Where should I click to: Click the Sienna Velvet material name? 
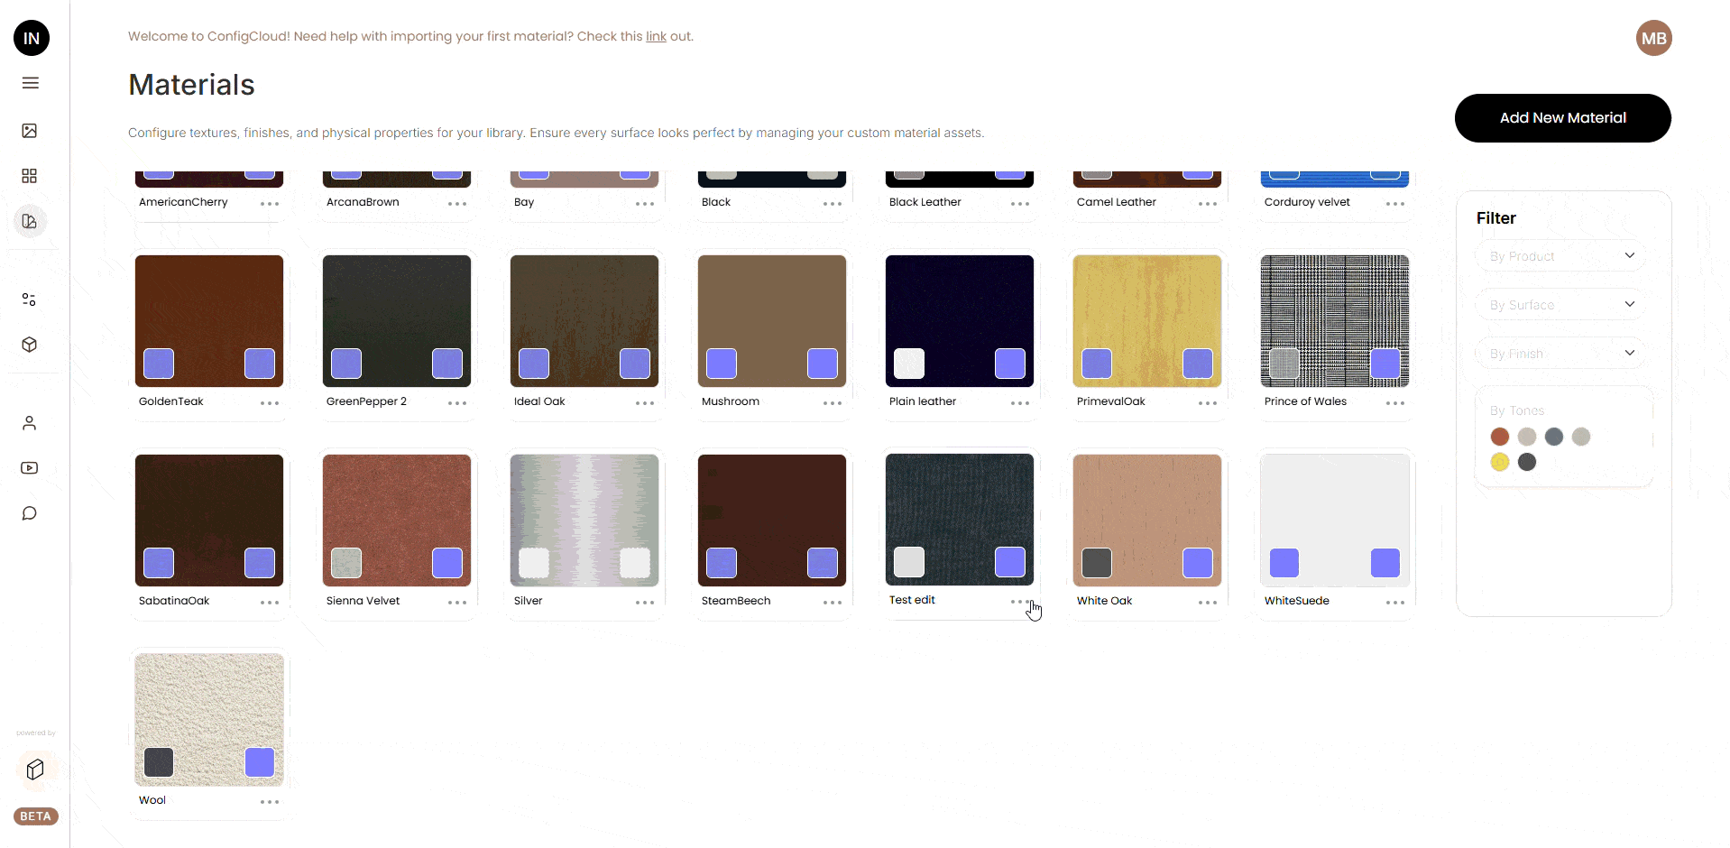click(363, 601)
